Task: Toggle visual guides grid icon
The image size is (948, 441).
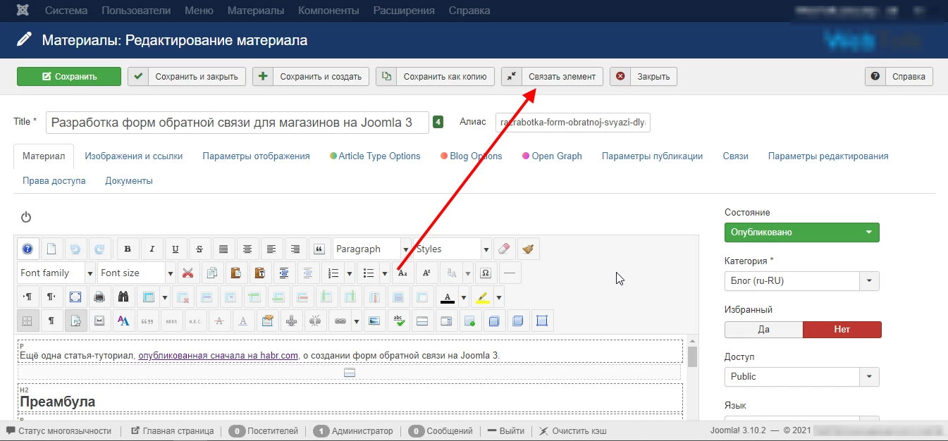Action: pyautogui.click(x=27, y=321)
